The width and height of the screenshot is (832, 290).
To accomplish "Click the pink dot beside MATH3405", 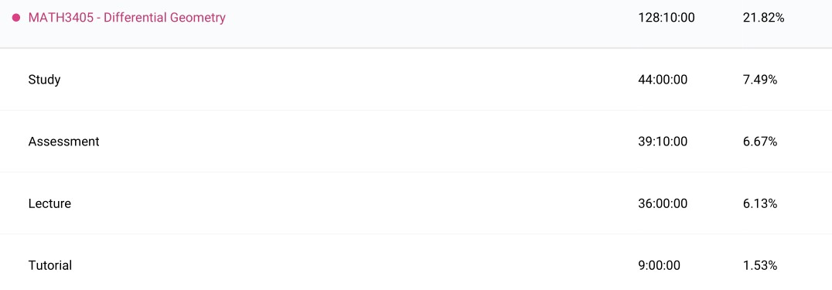I will pyautogui.click(x=16, y=18).
